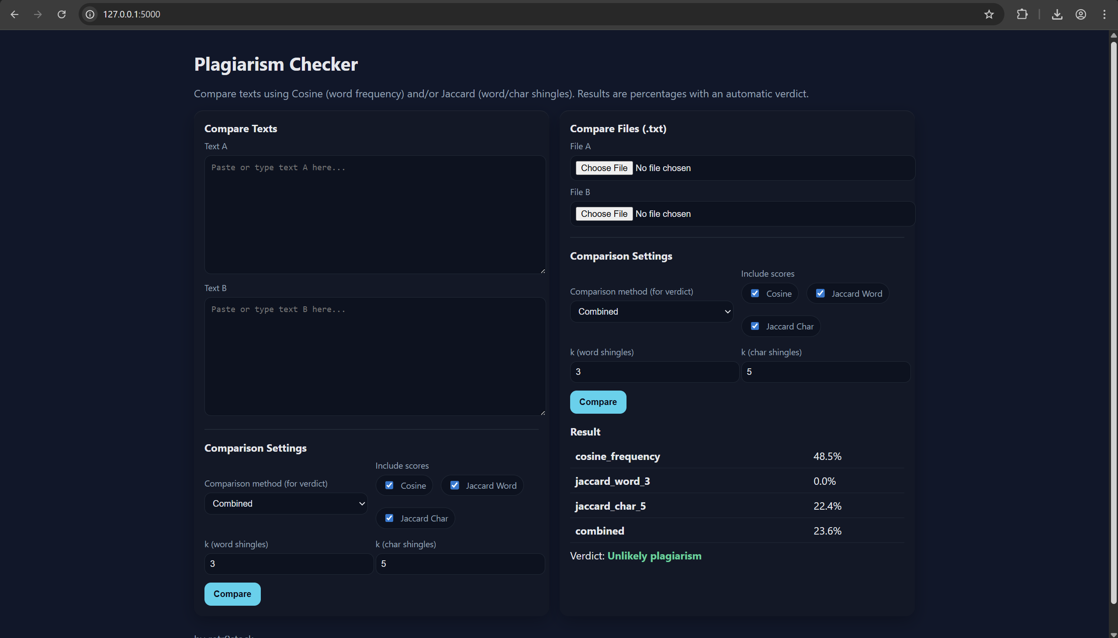Open the browser downloads list

1057,14
